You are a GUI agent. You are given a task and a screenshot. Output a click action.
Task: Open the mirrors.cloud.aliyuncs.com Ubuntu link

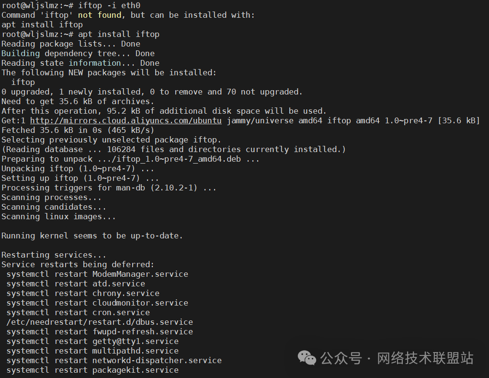pos(125,120)
